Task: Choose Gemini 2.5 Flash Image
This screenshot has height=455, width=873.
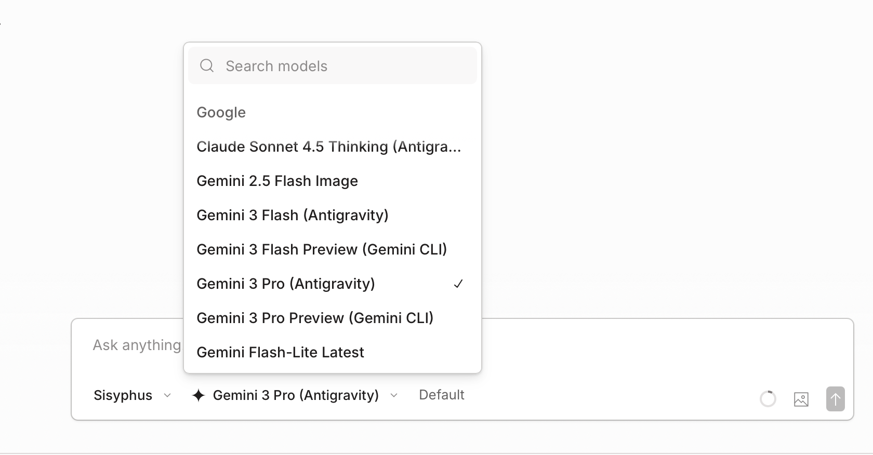Action: pyautogui.click(x=277, y=181)
